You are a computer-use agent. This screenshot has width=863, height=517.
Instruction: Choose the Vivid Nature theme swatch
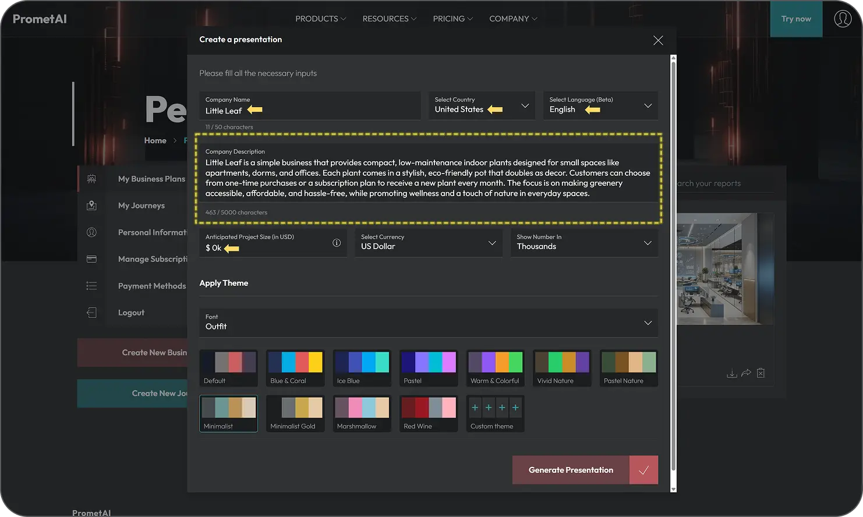(x=562, y=368)
